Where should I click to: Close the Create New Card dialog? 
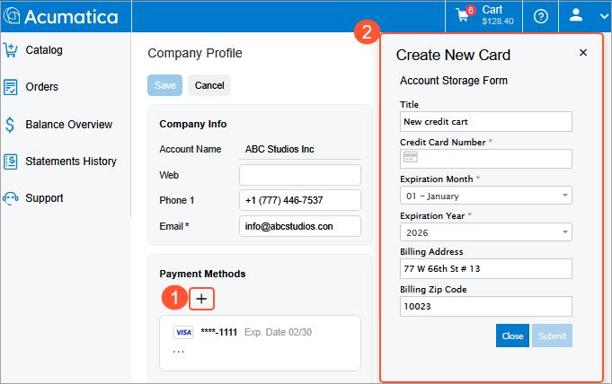pos(583,53)
